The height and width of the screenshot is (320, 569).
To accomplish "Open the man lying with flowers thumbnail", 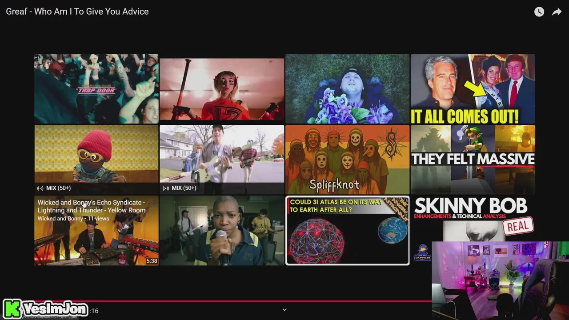I will pyautogui.click(x=347, y=89).
